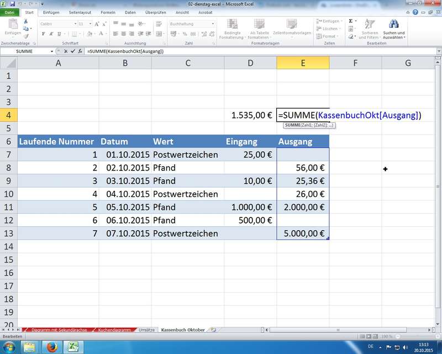Click the Einfügen clipboard paste icon
The height and width of the screenshot is (354, 442).
[x=12, y=28]
